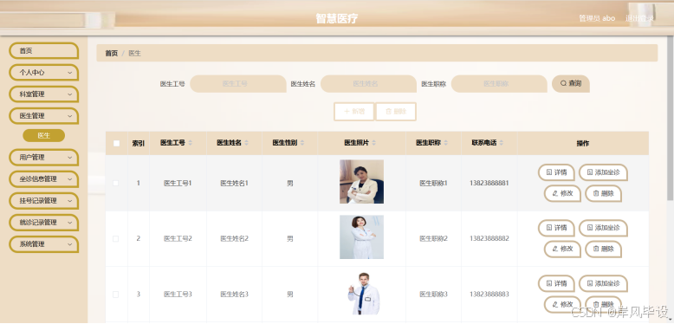This screenshot has height=324, width=674.
Task: Click the 医生职称1 cell
Action: point(434,183)
